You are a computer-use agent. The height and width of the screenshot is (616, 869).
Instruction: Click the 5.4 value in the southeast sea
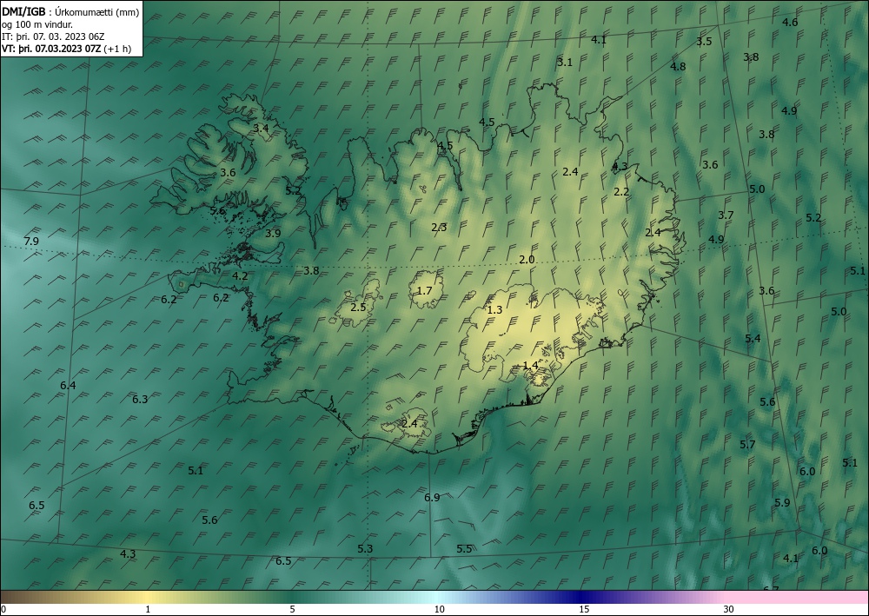753,339
